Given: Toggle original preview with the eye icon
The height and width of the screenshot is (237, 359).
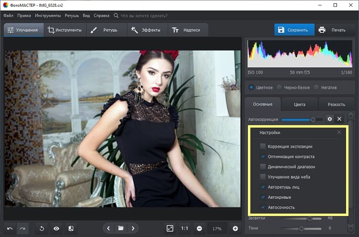Looking at the screenshot, I should point(56,228).
